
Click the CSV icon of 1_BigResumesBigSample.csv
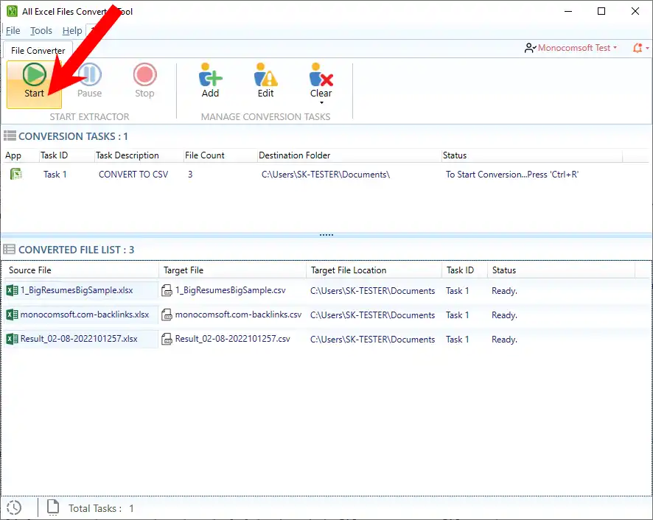167,290
